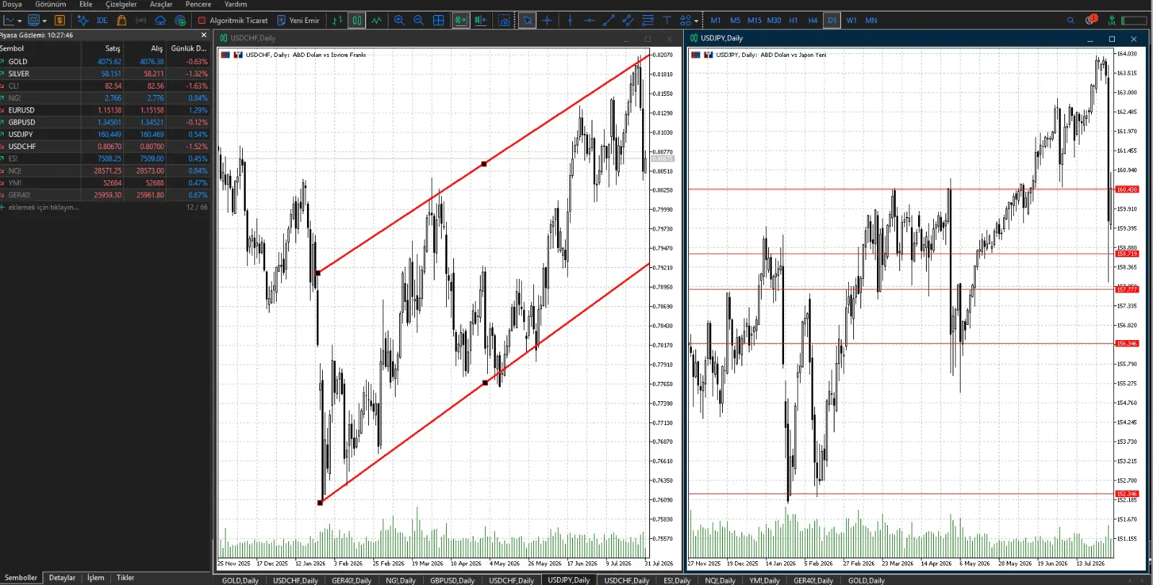
Task: Toggle chart auto scroll to latest bar
Action: pos(461,20)
